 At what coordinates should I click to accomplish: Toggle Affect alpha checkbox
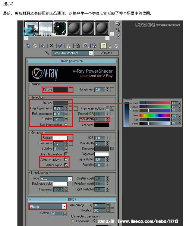coord(66,165)
